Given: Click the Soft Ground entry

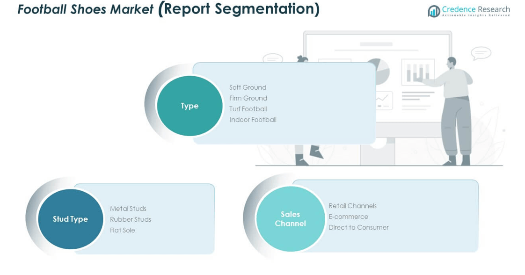Looking at the screenshot, I should [248, 87].
